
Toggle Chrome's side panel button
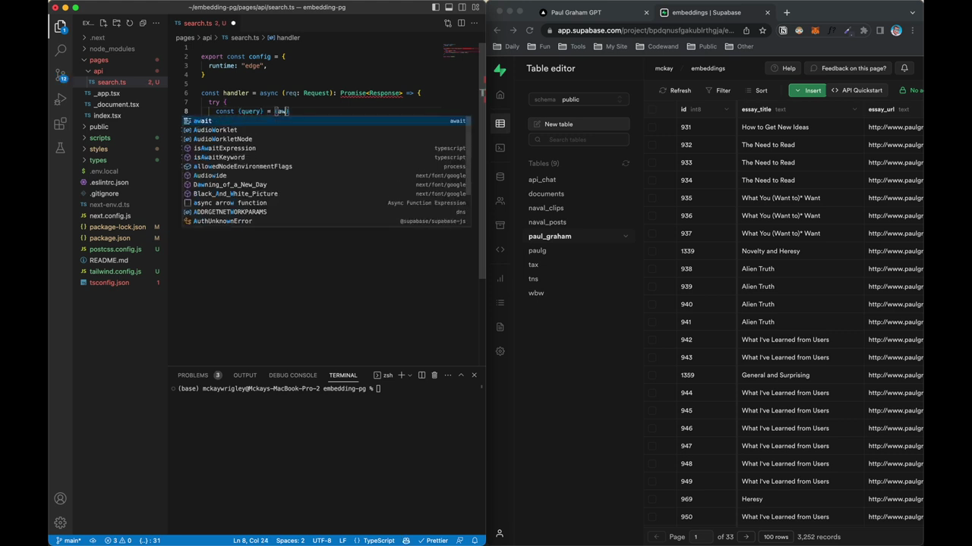pos(880,30)
